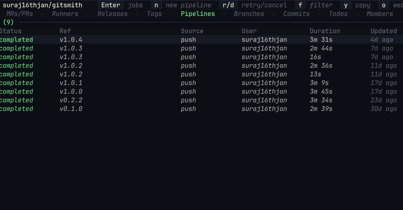Select the v1.0.1 pipeline row

pyautogui.click(x=201, y=83)
